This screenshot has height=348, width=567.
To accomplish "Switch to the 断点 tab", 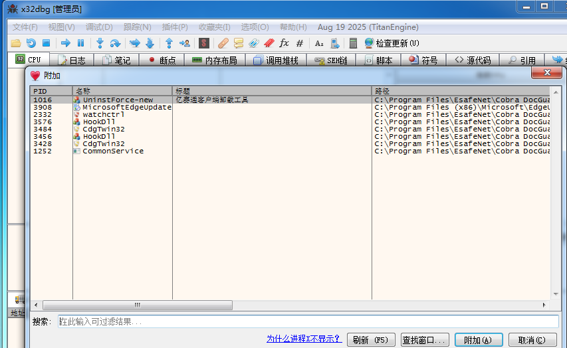I will (162, 60).
